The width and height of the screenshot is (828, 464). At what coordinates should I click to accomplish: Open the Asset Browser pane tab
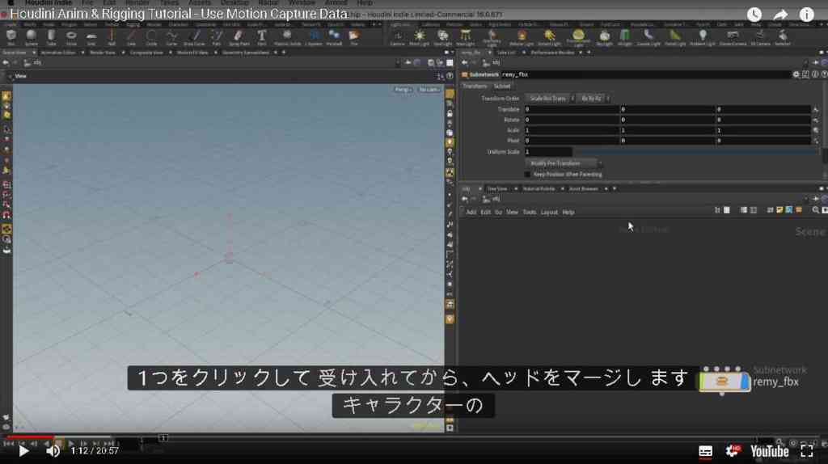(x=584, y=189)
